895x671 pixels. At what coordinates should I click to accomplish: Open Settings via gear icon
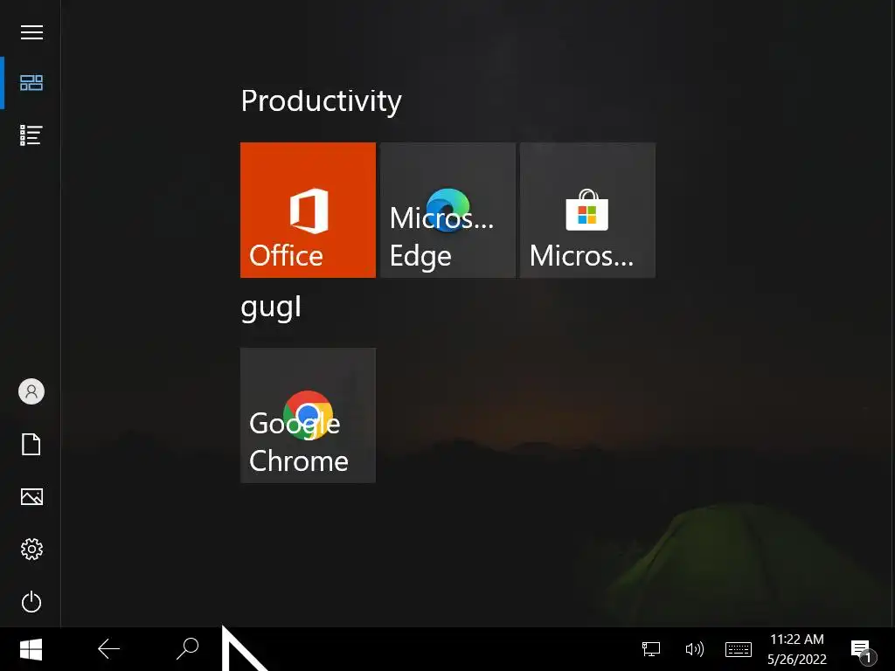tap(31, 549)
